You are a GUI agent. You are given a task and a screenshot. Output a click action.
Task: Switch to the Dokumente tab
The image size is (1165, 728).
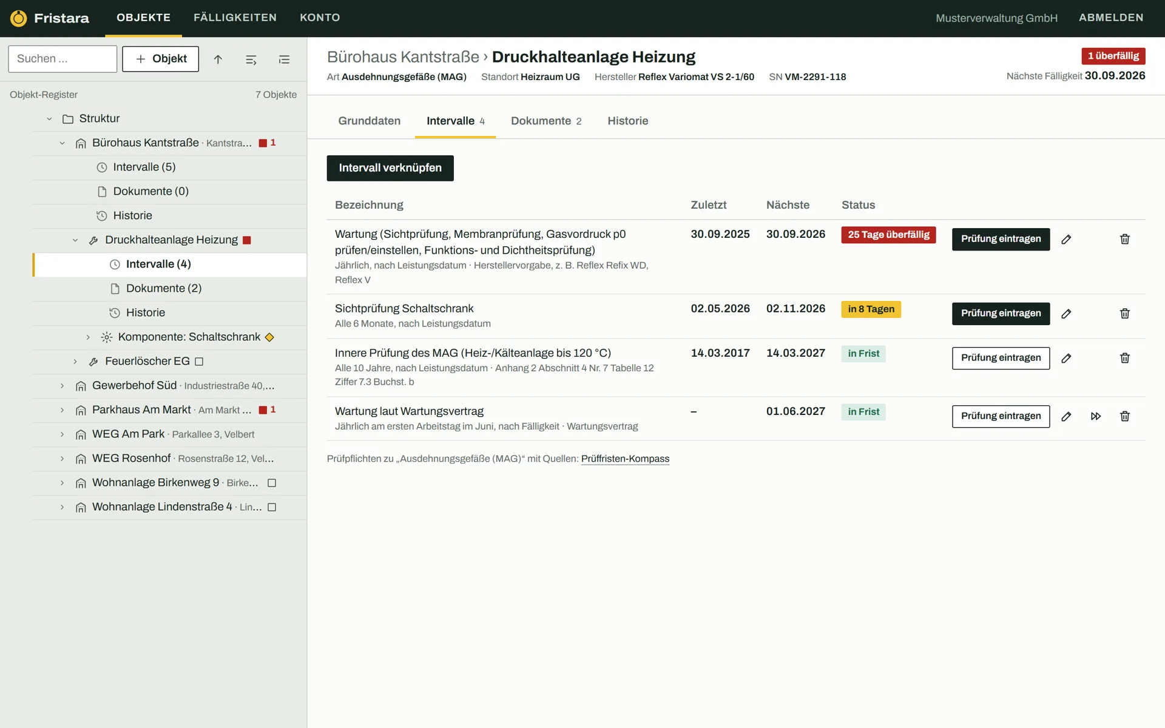coord(545,121)
